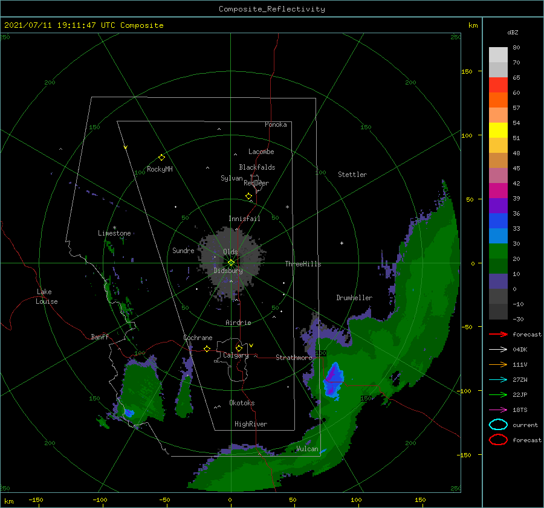544x508 pixels.
Task: Click the 39 dBZ purple swatch
Action: pos(498,205)
